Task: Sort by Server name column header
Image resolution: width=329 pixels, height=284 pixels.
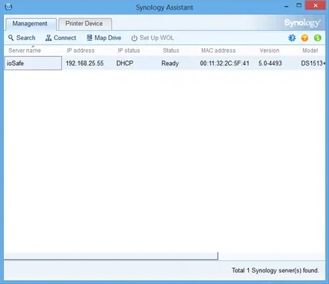Action: pyautogui.click(x=24, y=51)
